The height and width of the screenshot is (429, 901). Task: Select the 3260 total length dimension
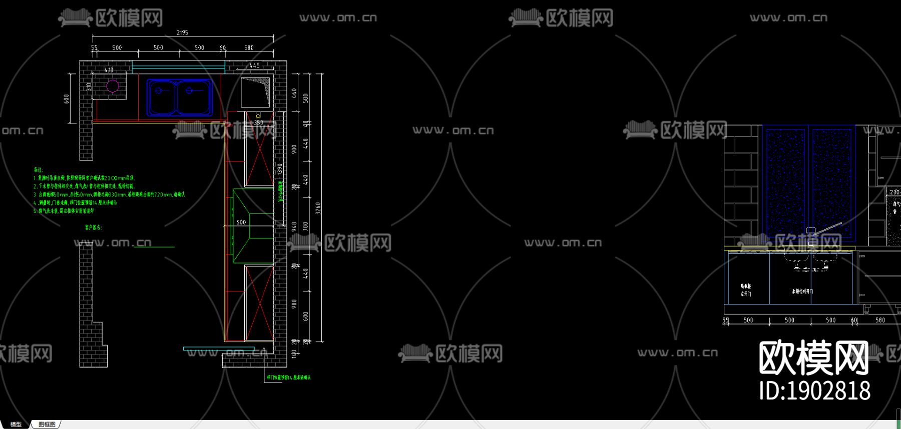[x=318, y=208]
